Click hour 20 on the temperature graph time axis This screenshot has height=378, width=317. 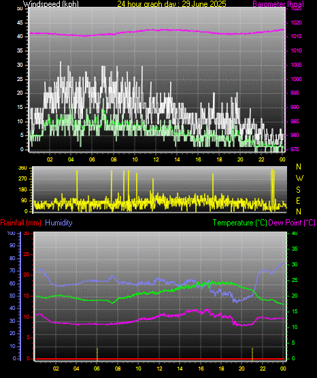click(x=241, y=368)
